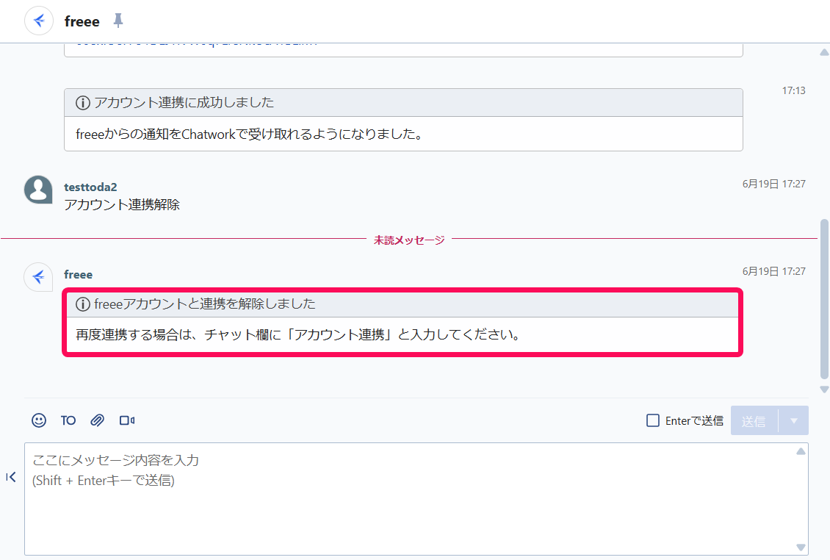
Task: Attach a file with the paperclip icon
Action: (x=98, y=420)
